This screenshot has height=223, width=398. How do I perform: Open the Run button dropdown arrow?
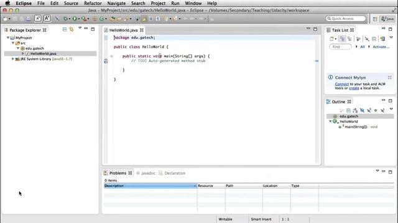click(x=79, y=19)
